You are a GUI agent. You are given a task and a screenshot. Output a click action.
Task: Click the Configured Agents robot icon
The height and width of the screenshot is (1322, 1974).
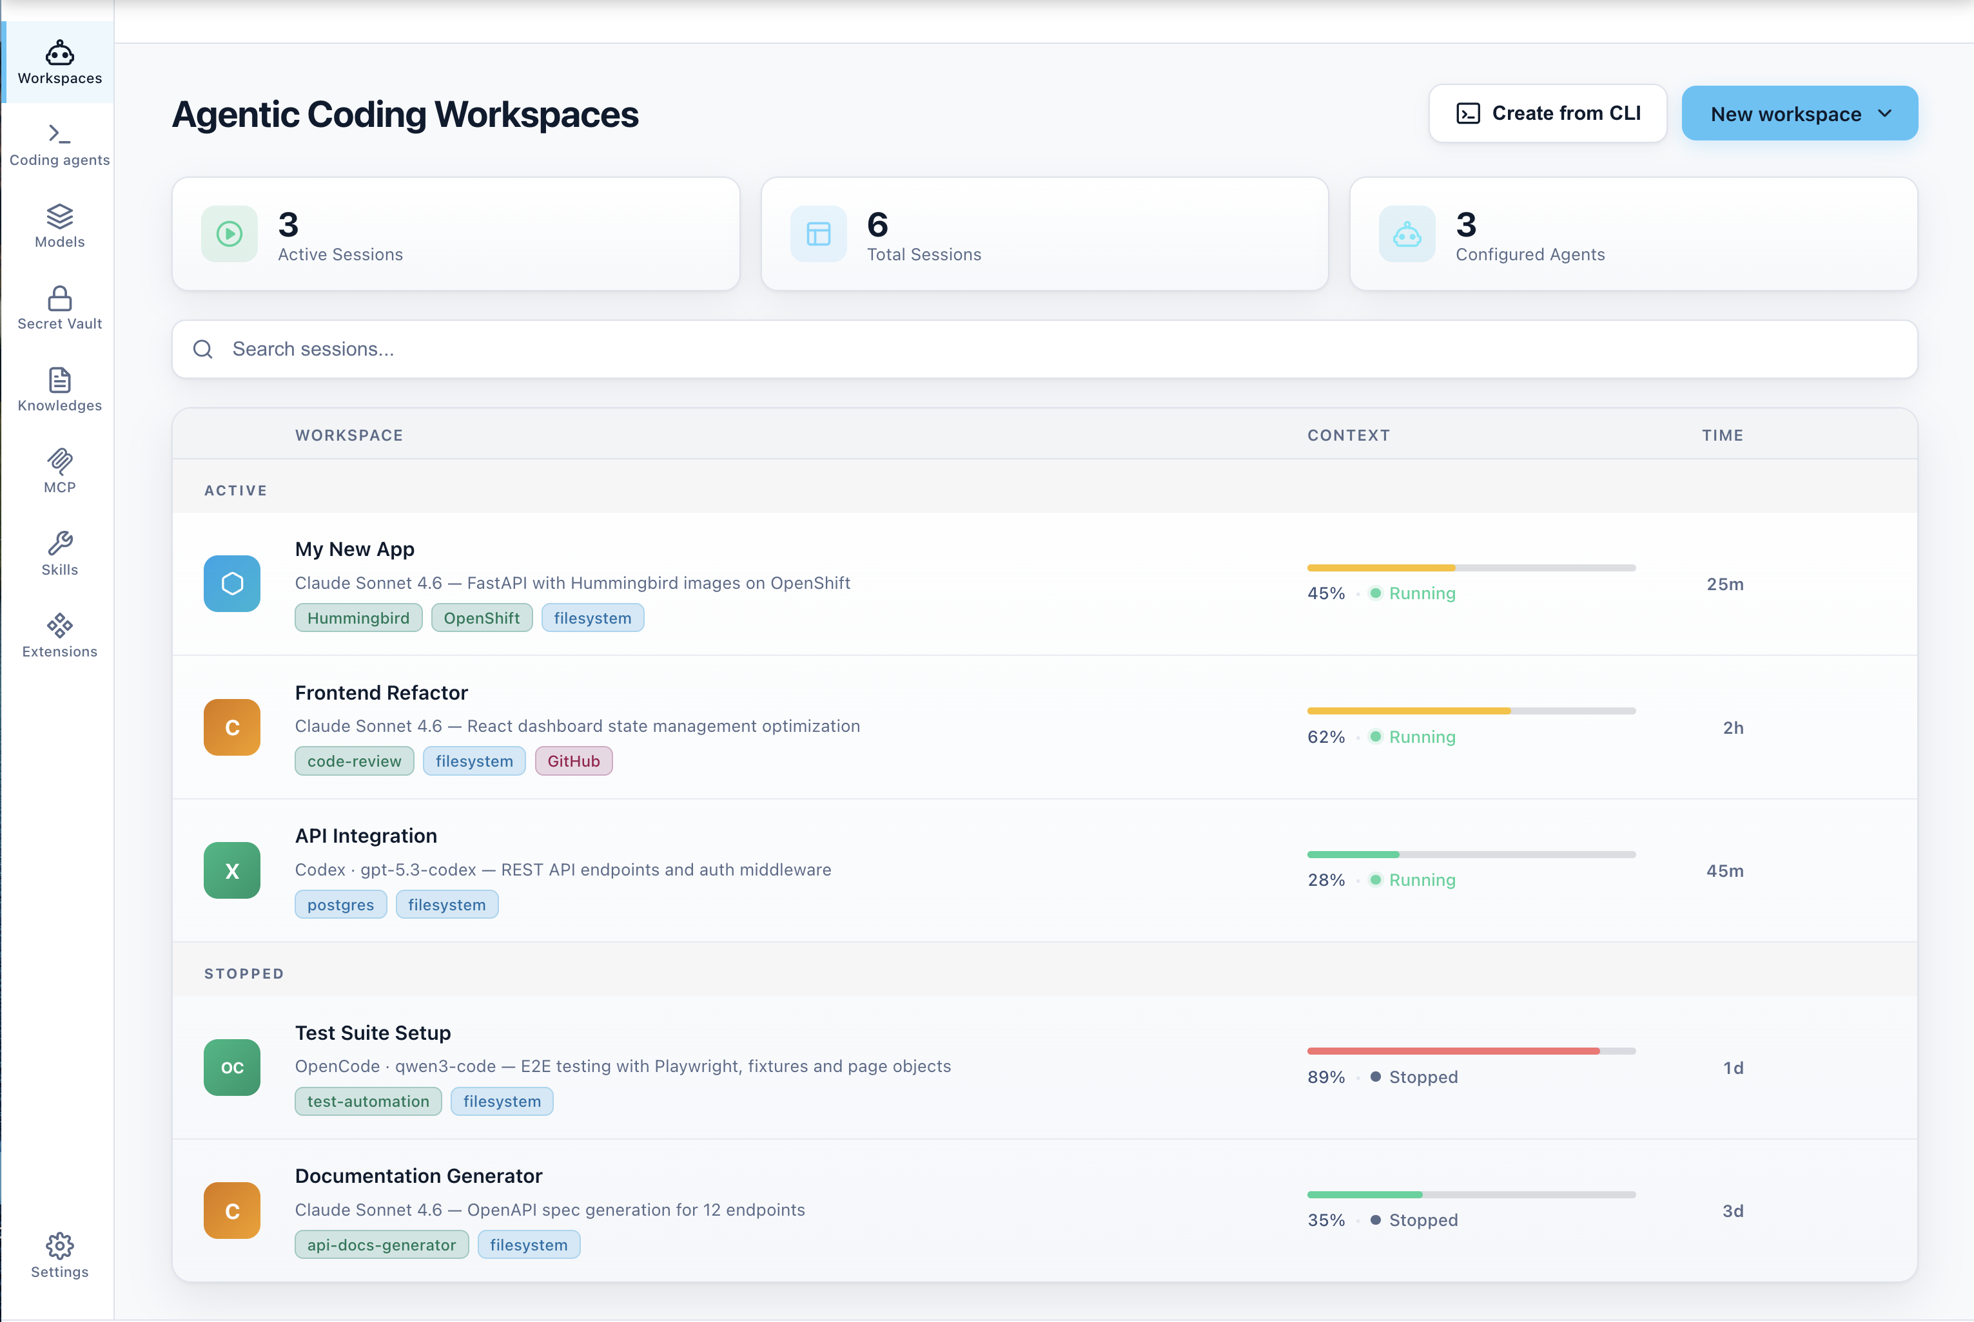1406,234
